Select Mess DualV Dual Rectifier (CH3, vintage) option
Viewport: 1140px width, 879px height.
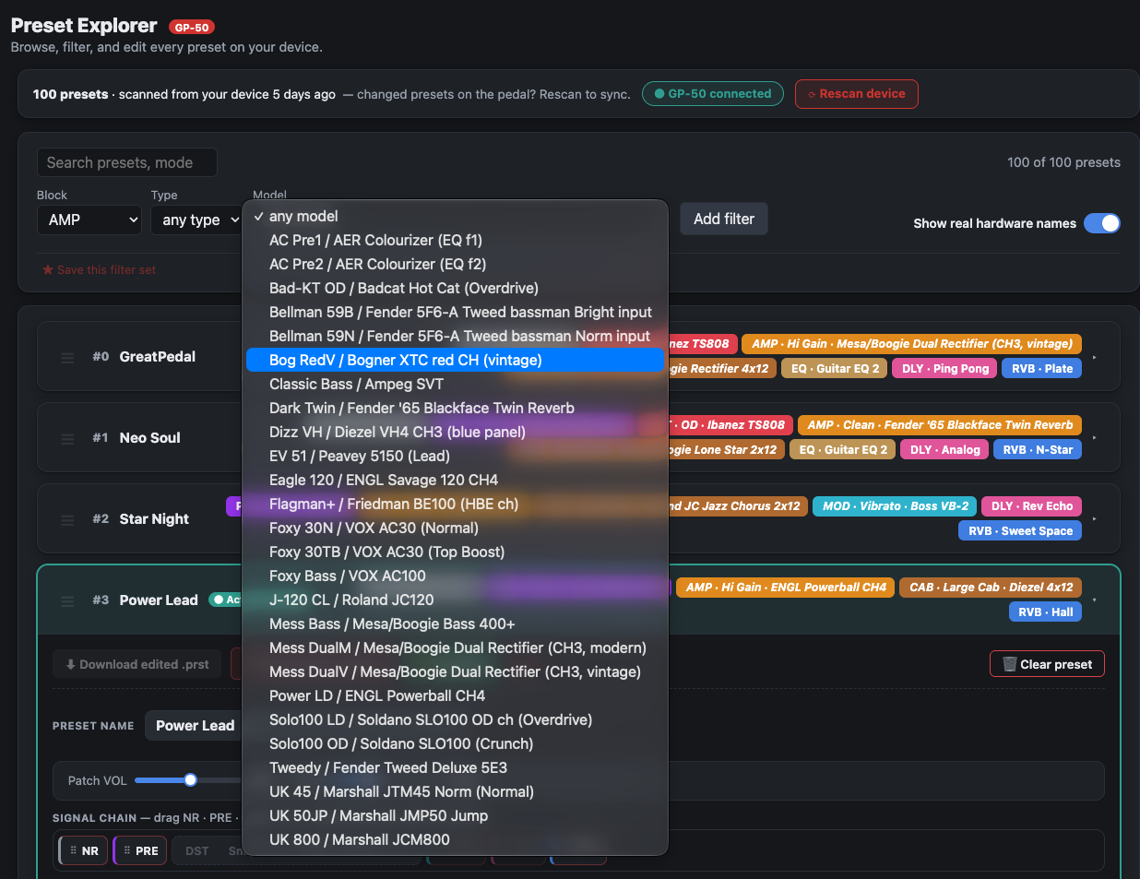(455, 671)
